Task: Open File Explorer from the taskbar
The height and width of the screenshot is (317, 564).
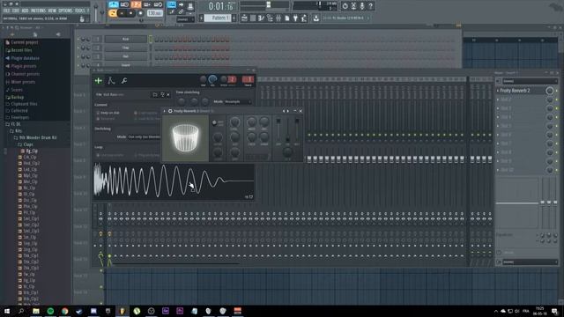Action: point(36,311)
